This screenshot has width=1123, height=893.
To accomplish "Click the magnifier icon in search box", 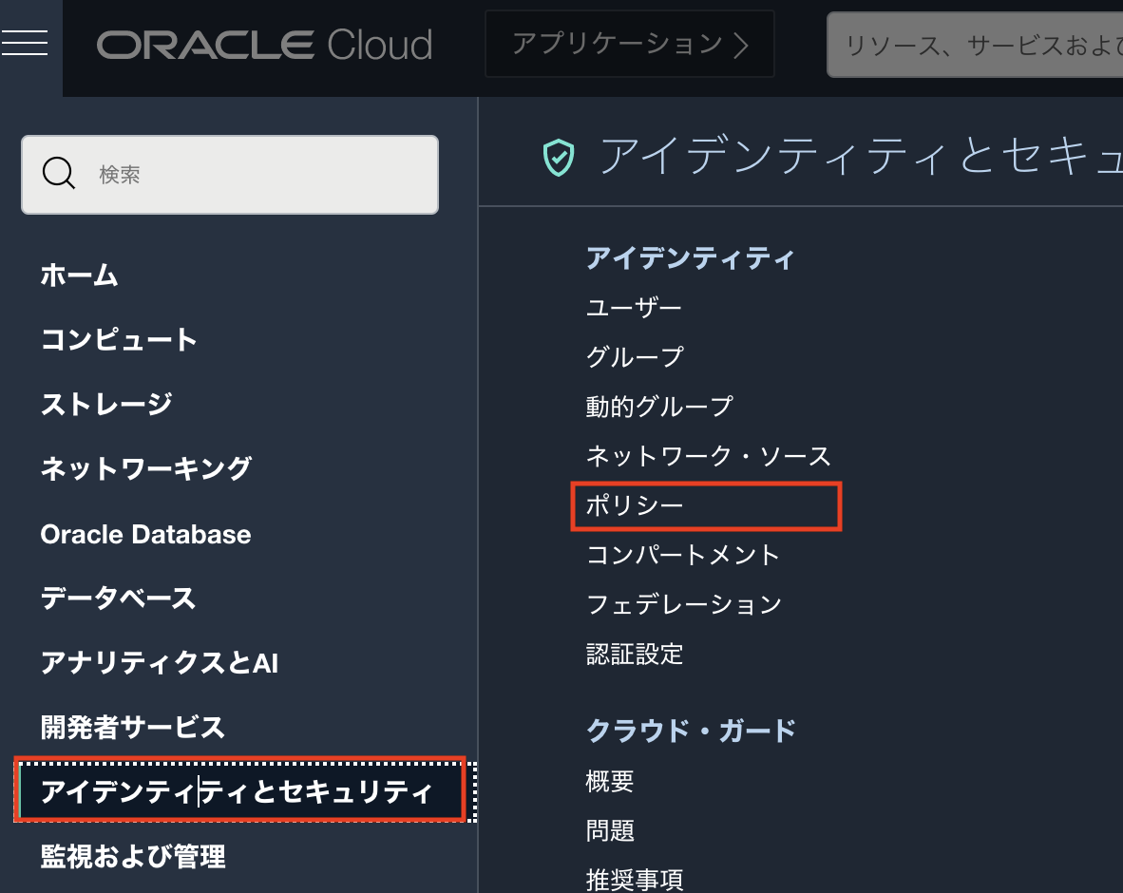I will click(59, 174).
